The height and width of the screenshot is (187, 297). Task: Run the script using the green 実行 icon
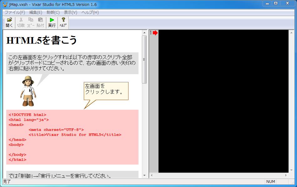(x=52, y=22)
